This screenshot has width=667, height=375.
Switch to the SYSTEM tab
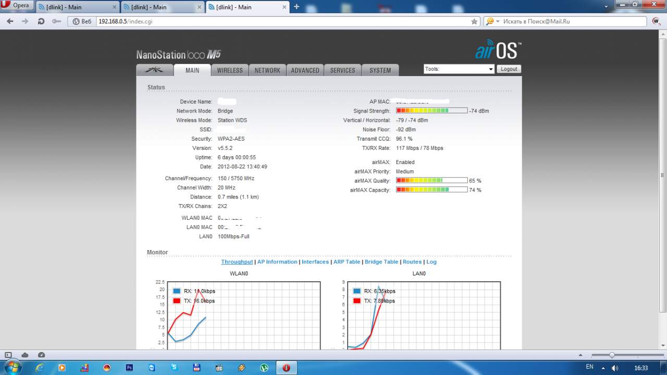(x=380, y=70)
